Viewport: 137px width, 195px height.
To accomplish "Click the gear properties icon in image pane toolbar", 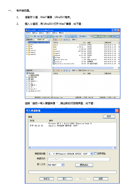I will click(x=67, y=39).
